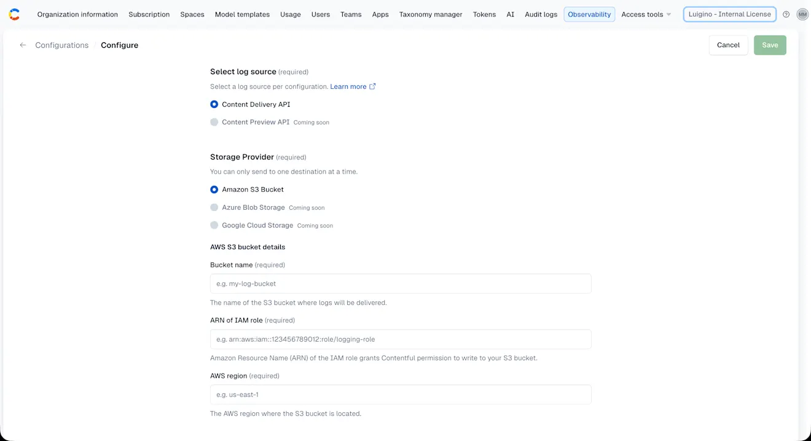The height and width of the screenshot is (441, 811).
Task: Switch to the Observability tab
Action: point(589,14)
